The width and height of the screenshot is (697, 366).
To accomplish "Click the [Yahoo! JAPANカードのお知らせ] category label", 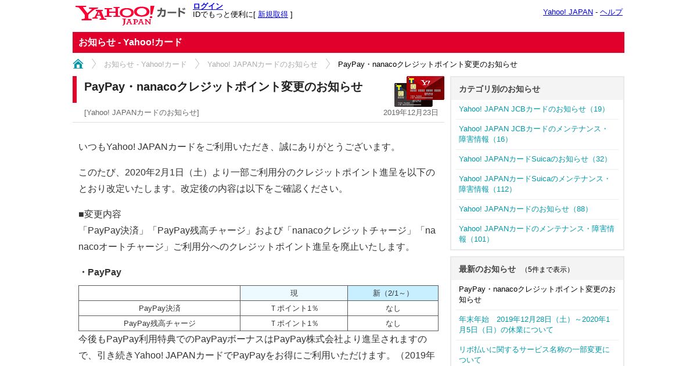I will coord(142,113).
